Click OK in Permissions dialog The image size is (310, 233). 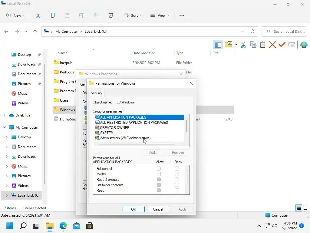click(x=134, y=209)
